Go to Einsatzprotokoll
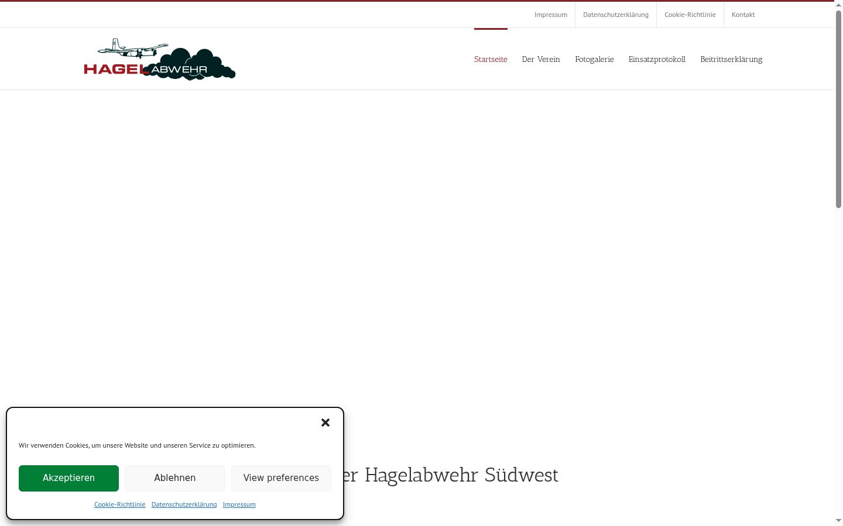 (657, 59)
